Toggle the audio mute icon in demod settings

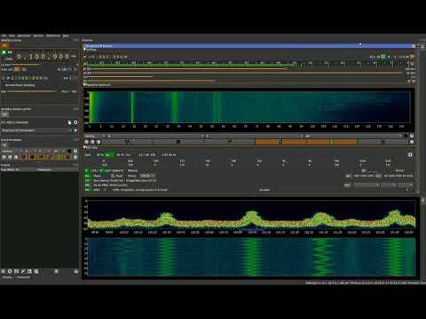point(412,57)
